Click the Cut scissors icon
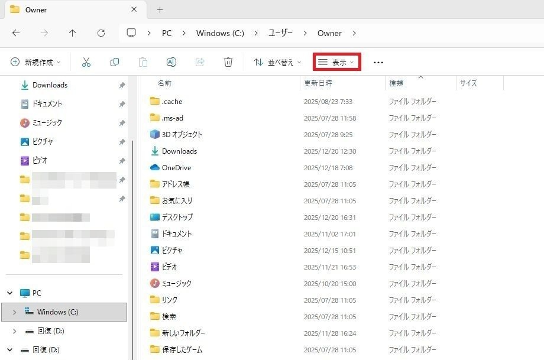Image resolution: width=544 pixels, height=360 pixels. pos(86,62)
